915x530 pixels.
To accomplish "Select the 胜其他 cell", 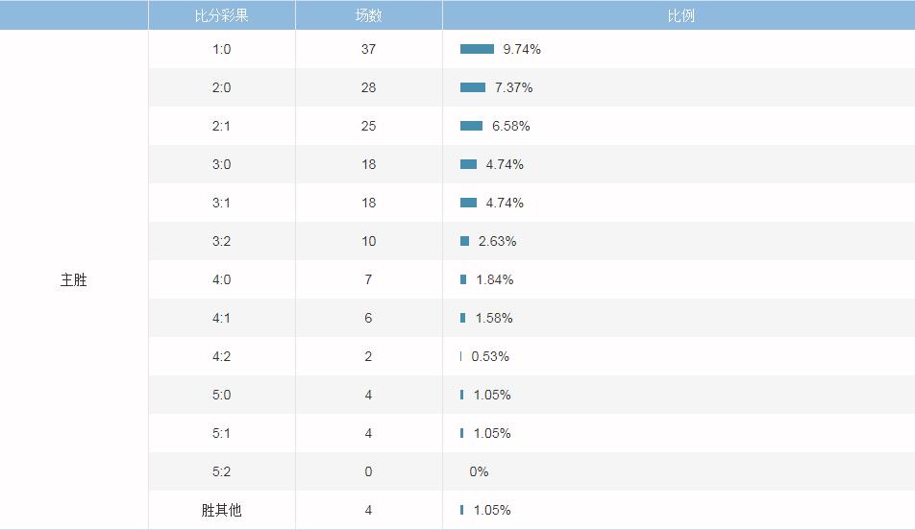I will pyautogui.click(x=221, y=510).
